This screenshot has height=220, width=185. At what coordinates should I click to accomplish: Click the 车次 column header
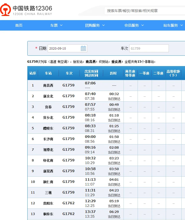pos(69,73)
